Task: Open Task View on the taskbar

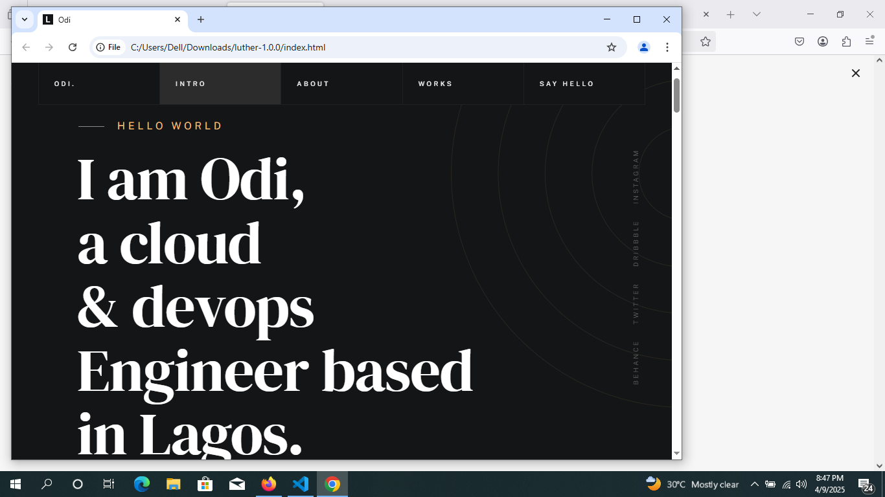Action: point(109,484)
